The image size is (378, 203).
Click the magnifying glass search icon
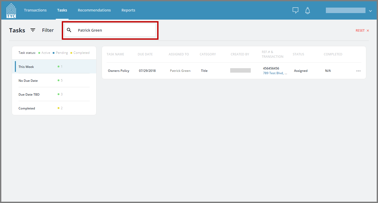tap(69, 30)
